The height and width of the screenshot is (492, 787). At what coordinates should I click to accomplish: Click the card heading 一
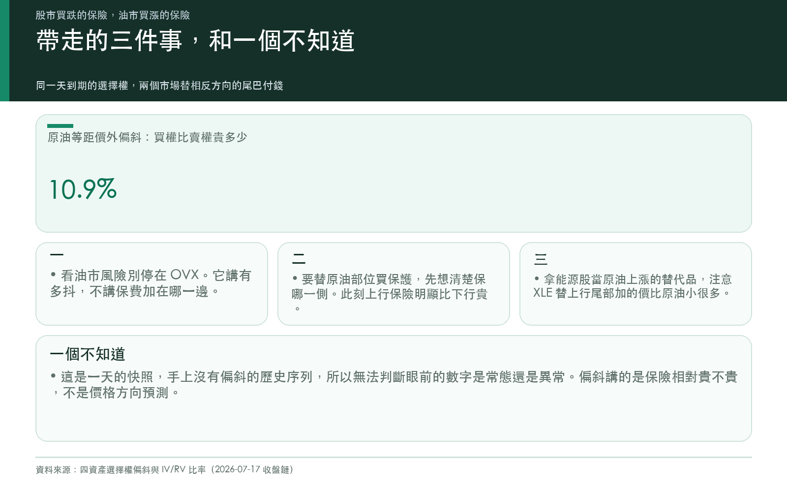point(57,254)
